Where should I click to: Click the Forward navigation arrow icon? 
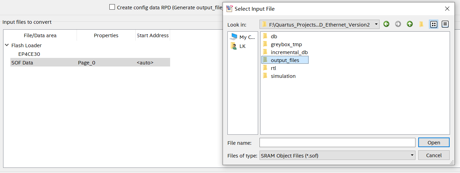398,24
